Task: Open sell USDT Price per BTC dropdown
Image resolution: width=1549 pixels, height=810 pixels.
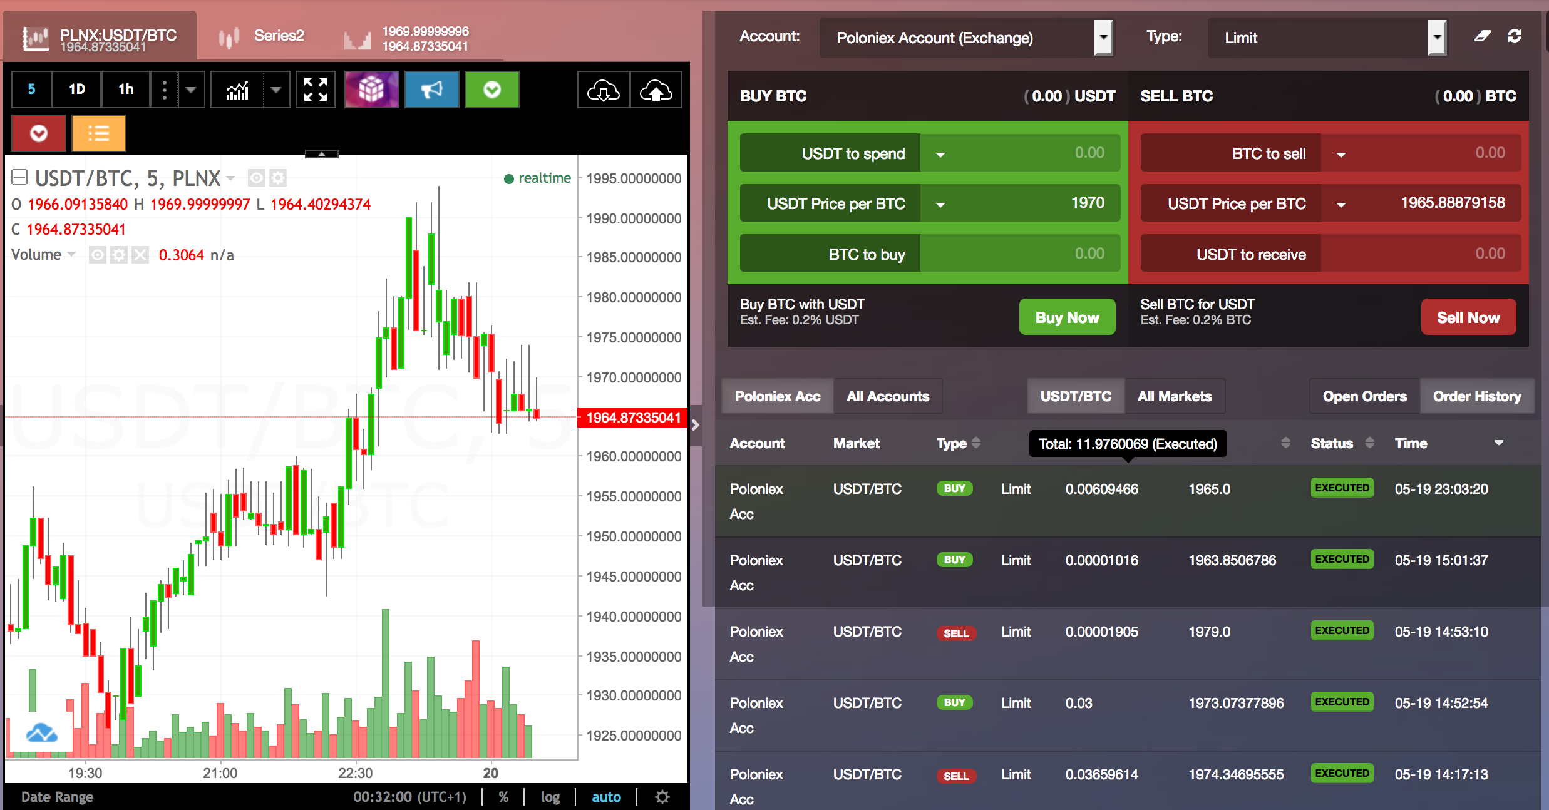Action: click(x=1341, y=204)
